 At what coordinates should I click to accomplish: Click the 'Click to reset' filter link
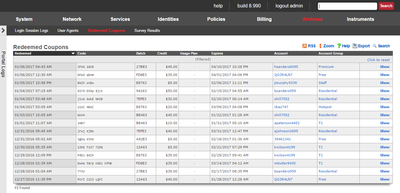pos(378,60)
